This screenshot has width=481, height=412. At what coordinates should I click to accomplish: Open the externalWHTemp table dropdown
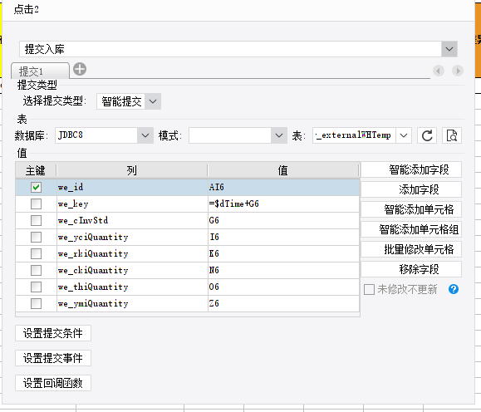pos(404,135)
